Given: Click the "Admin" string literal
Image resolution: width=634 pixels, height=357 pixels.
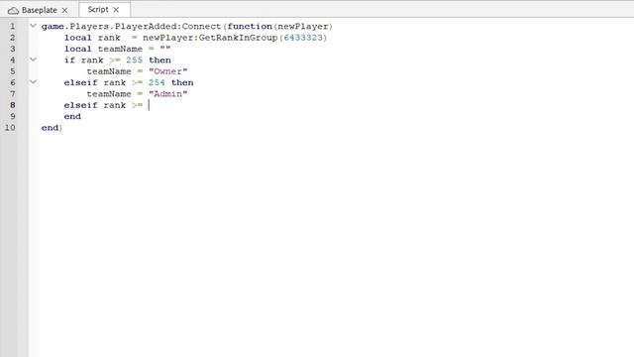Looking at the screenshot, I should pos(167,94).
